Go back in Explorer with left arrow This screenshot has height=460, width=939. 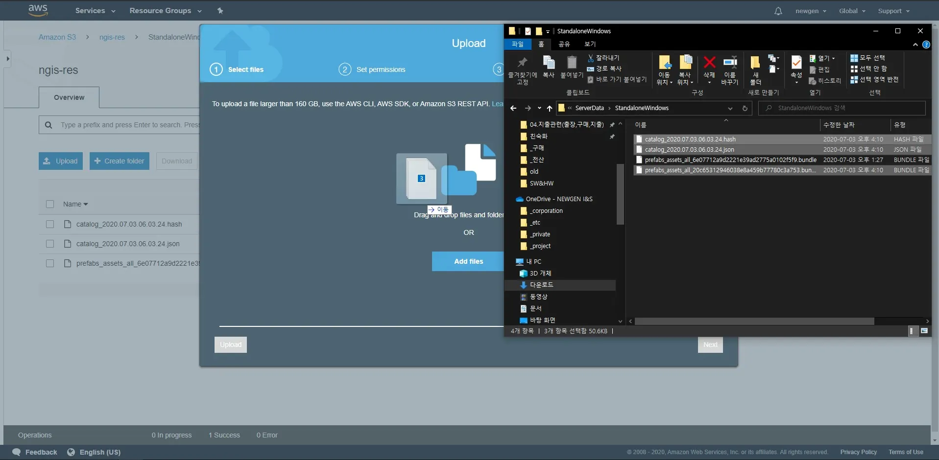[x=513, y=108]
